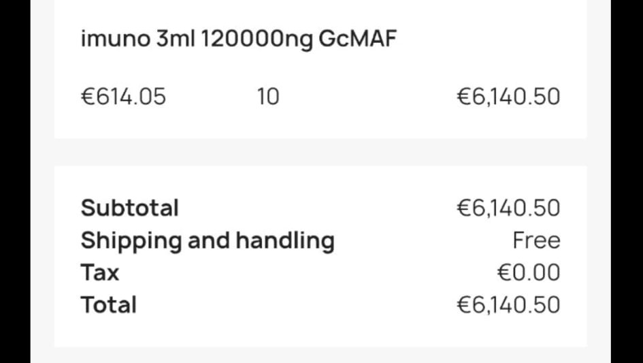This screenshot has width=643, height=363.
Task: Click the Subtotal amount €6,140.50
Action: (508, 208)
